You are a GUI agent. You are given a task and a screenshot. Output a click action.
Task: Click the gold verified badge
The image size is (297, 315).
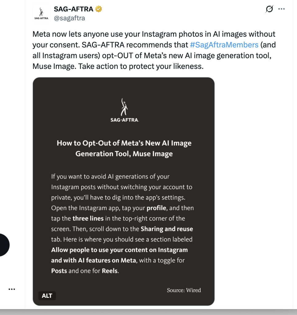pos(99,9)
